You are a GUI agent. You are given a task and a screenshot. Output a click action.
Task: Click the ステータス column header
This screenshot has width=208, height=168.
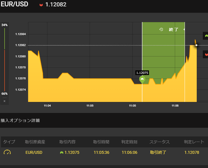pyautogui.click(x=159, y=142)
